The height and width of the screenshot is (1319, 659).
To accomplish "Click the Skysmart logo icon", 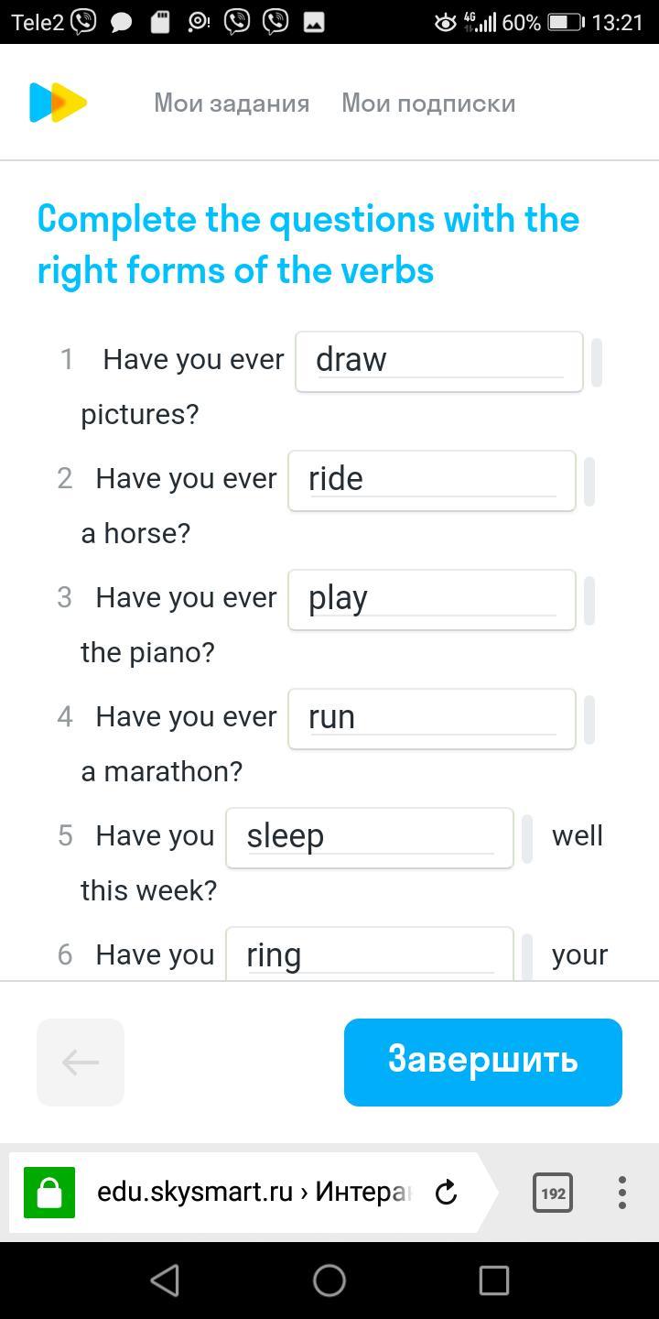I will 58,103.
